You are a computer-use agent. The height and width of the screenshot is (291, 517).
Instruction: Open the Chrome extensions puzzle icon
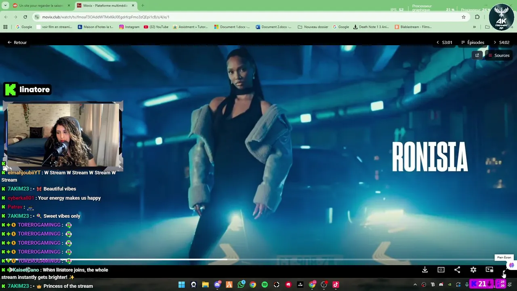click(x=477, y=17)
